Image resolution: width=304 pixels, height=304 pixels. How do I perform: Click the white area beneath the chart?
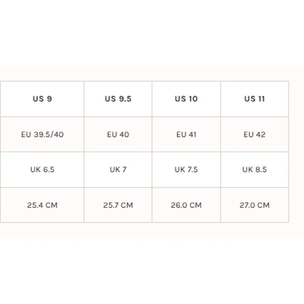(152, 271)
